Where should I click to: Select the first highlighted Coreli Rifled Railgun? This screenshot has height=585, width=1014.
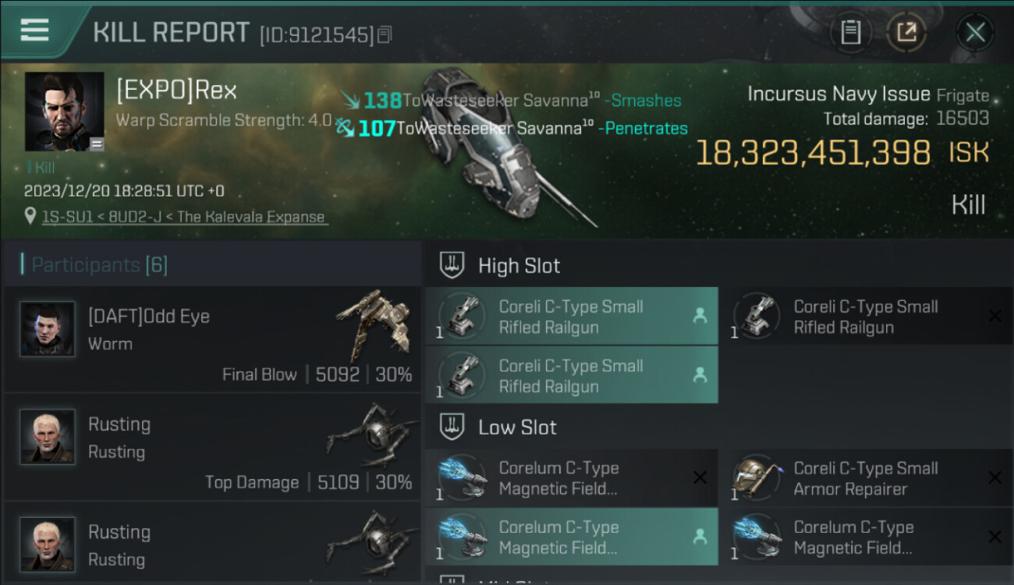[572, 316]
